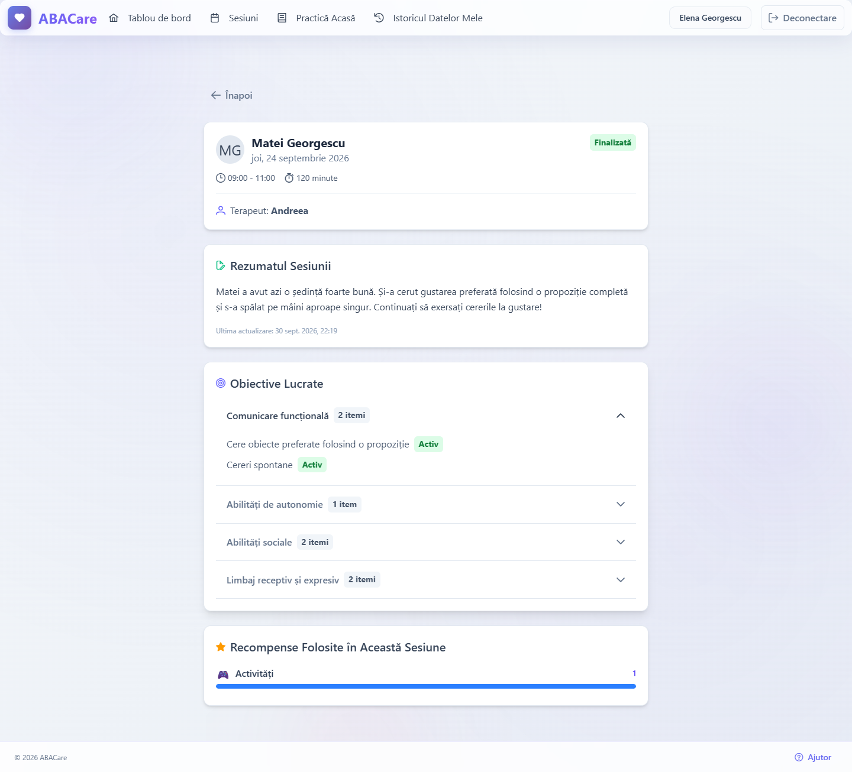The width and height of the screenshot is (852, 772).
Task: Click the target icon beside Obiective Lucrate
Action: (x=221, y=383)
